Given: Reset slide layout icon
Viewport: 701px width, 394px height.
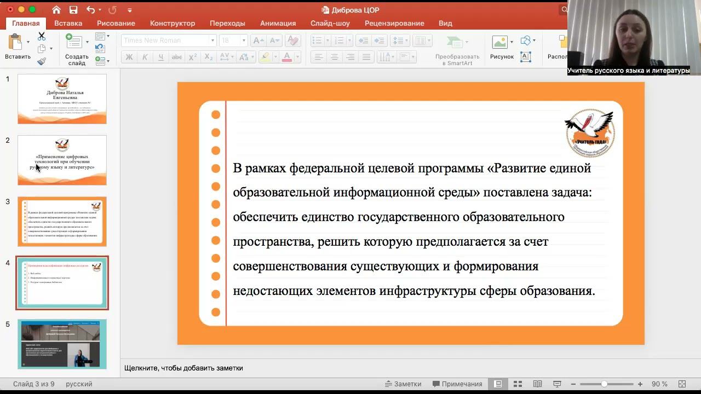Looking at the screenshot, I should click(100, 49).
